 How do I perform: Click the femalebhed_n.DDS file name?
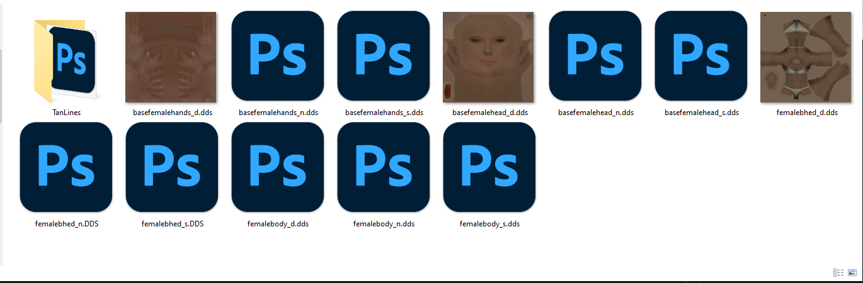pyautogui.click(x=66, y=223)
